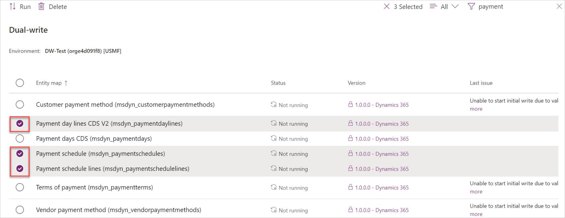Image resolution: width=565 pixels, height=218 pixels.
Task: Click the Entity map sort arrow
Action: (66, 83)
